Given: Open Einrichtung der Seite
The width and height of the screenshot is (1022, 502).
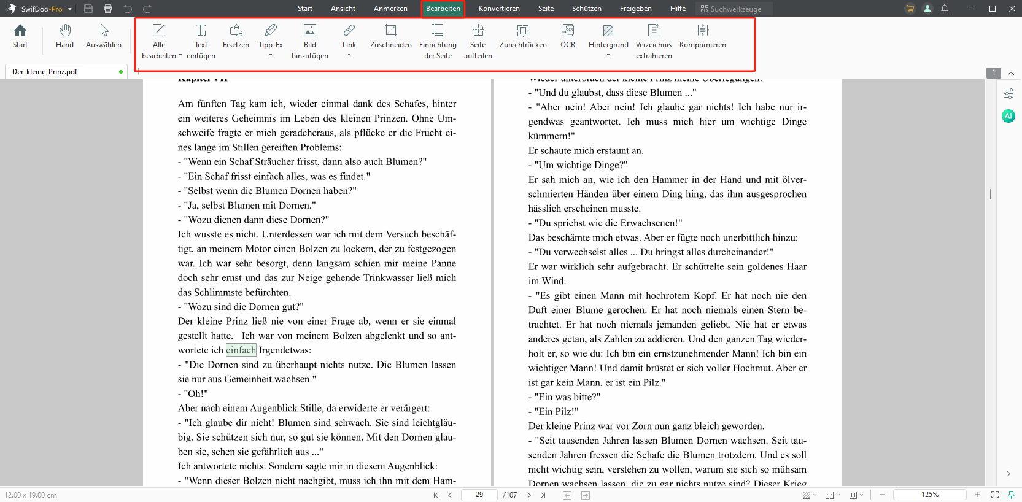Looking at the screenshot, I should (x=438, y=41).
